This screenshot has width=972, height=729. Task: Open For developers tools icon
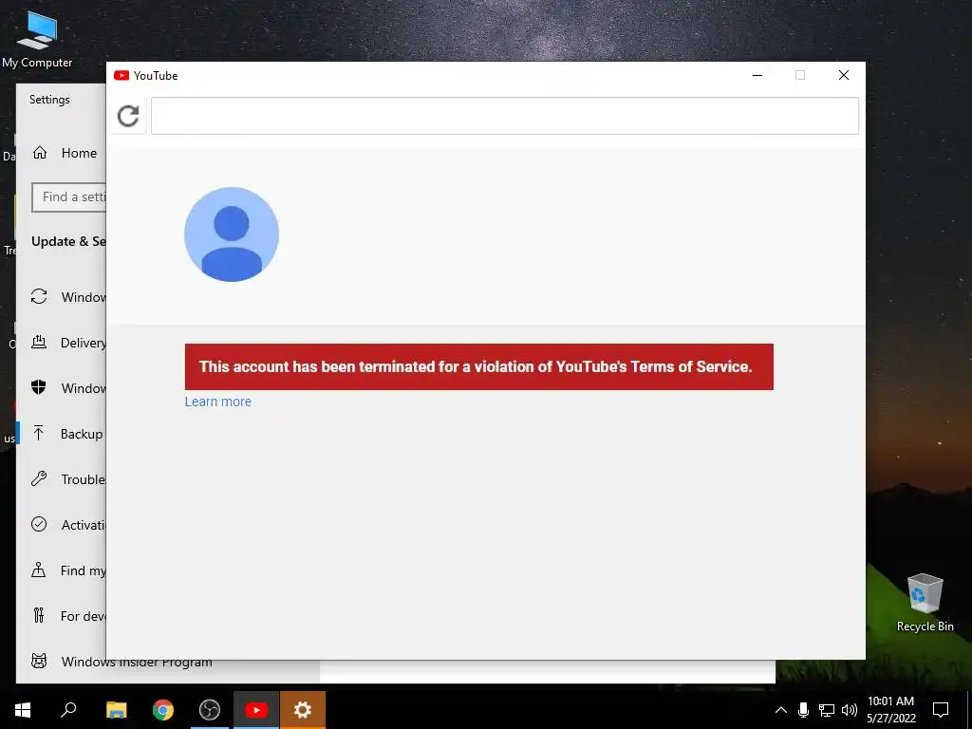38,615
